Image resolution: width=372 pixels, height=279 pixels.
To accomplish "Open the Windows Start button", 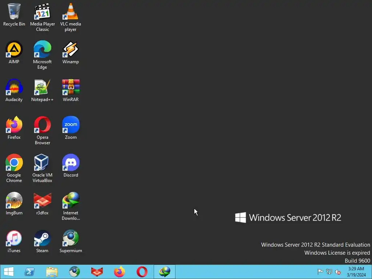I will coord(9,272).
